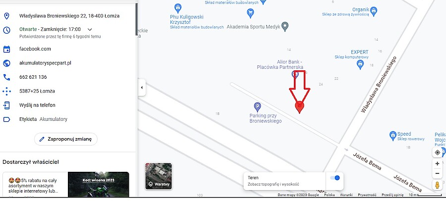446x201 pixels.
Task: Zoom out with the minus button
Action: [437, 173]
